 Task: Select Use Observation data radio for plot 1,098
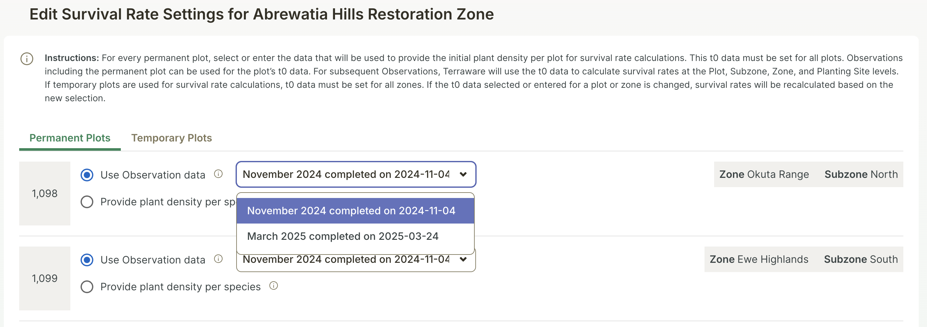click(x=87, y=175)
